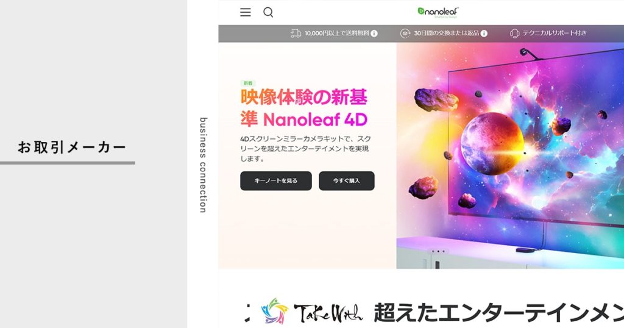Select the middle carousel dot indicator
The height and width of the screenshot is (328, 624).
coord(438,251)
